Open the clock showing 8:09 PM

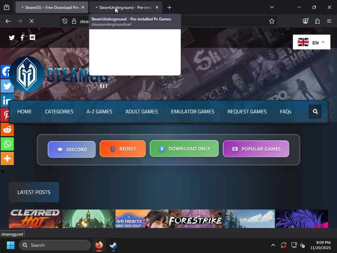[320, 245]
